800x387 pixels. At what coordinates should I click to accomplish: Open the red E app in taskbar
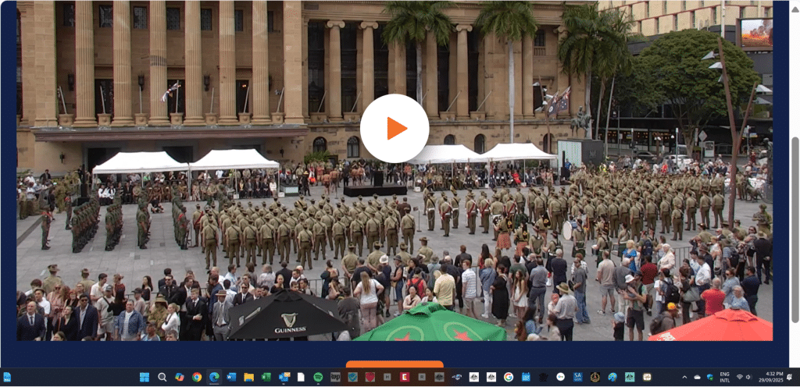point(405,378)
